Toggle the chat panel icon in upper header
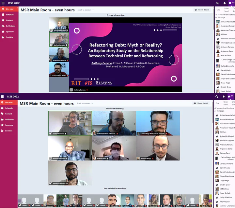 coord(230,3)
